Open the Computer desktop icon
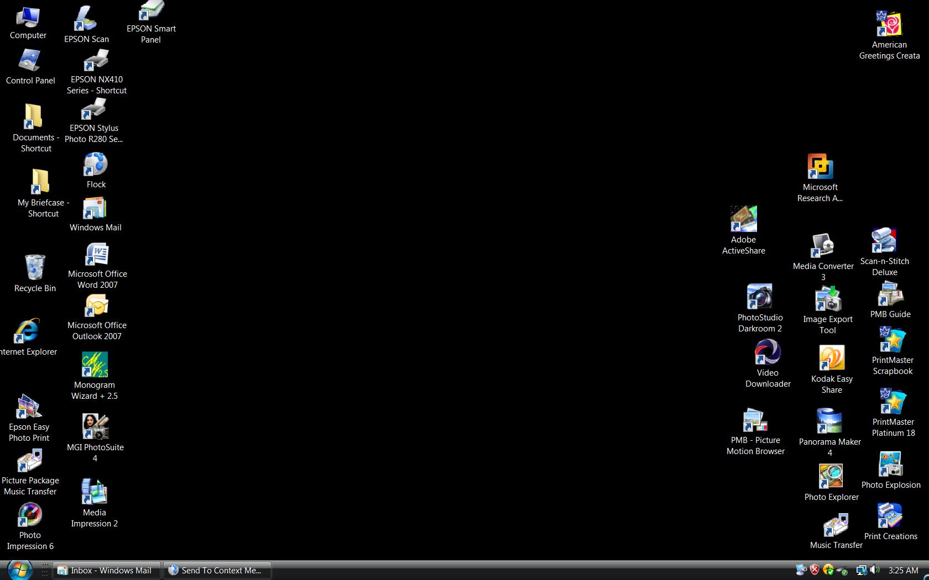The width and height of the screenshot is (929, 580). click(x=28, y=18)
